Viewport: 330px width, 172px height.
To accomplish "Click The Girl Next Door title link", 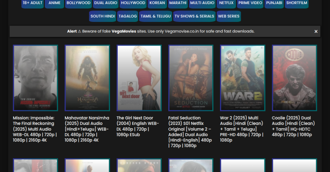I will 139,126.
